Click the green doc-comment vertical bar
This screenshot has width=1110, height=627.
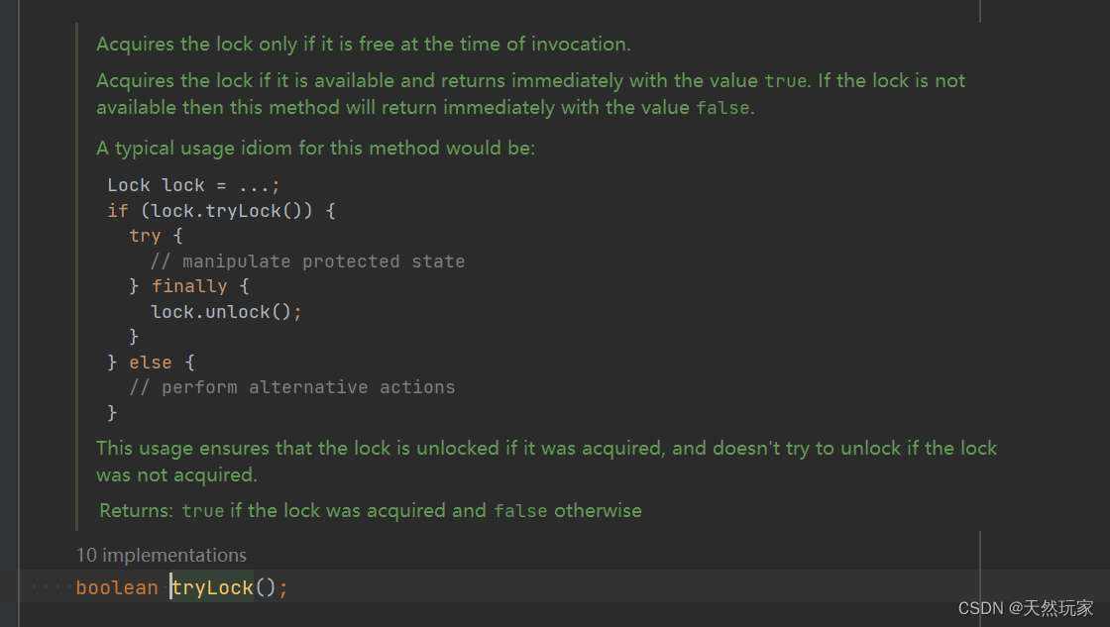[x=77, y=277]
